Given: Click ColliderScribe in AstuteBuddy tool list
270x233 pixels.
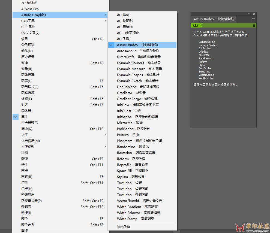Looking at the screenshot, I should [x=207, y=42].
